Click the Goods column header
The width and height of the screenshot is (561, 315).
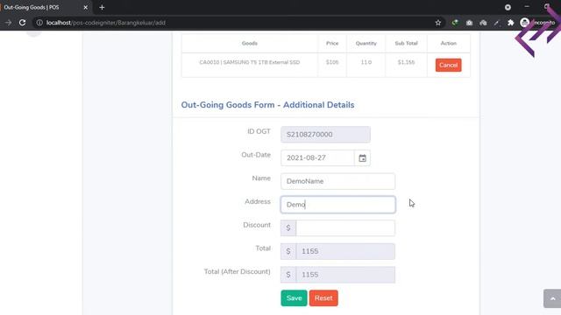249,43
